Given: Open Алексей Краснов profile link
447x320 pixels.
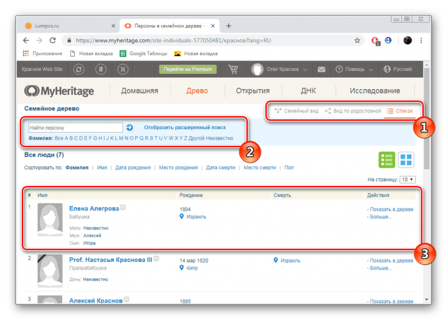Looking at the screenshot, I should click(x=96, y=300).
